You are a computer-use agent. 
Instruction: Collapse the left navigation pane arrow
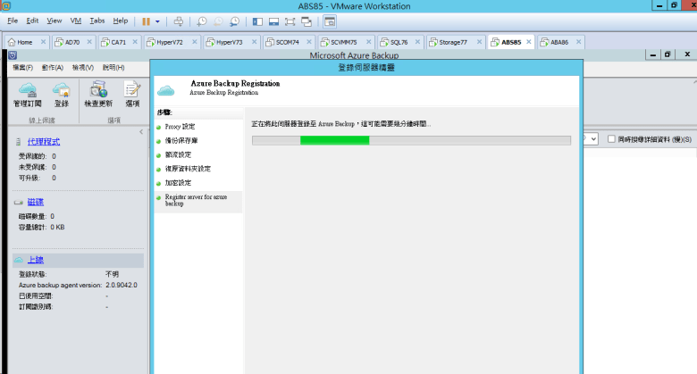[x=140, y=132]
